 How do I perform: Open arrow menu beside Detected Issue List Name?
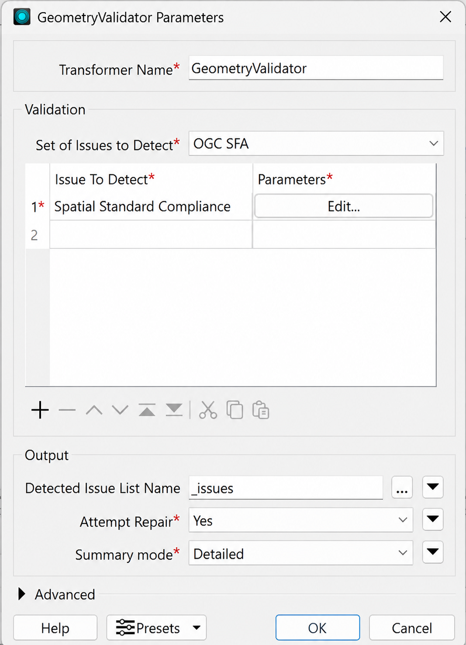[433, 487]
